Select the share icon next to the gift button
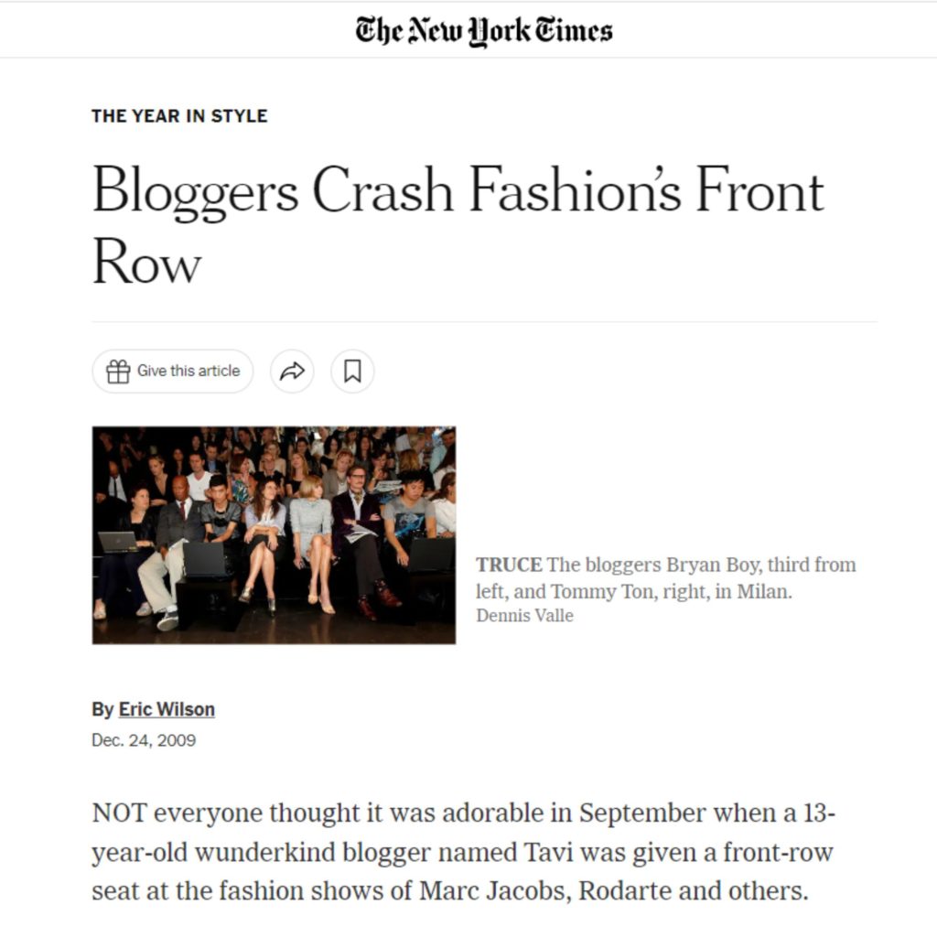Image resolution: width=937 pixels, height=937 pixels. tap(291, 371)
